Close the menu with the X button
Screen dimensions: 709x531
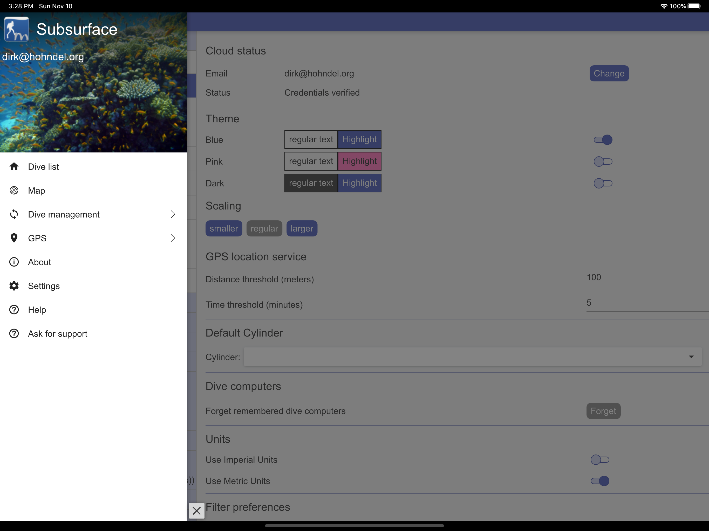click(196, 511)
